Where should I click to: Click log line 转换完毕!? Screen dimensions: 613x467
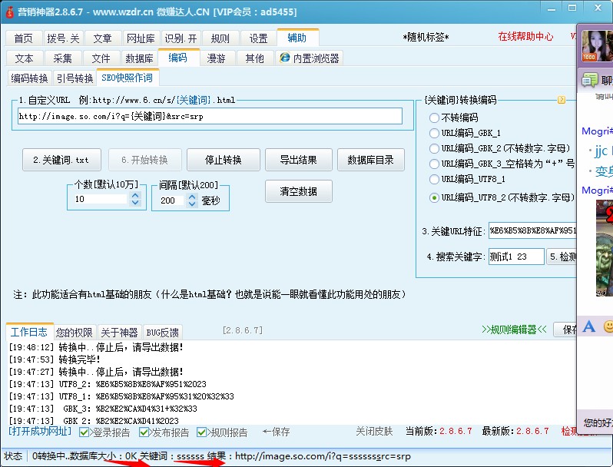pyautogui.click(x=55, y=359)
